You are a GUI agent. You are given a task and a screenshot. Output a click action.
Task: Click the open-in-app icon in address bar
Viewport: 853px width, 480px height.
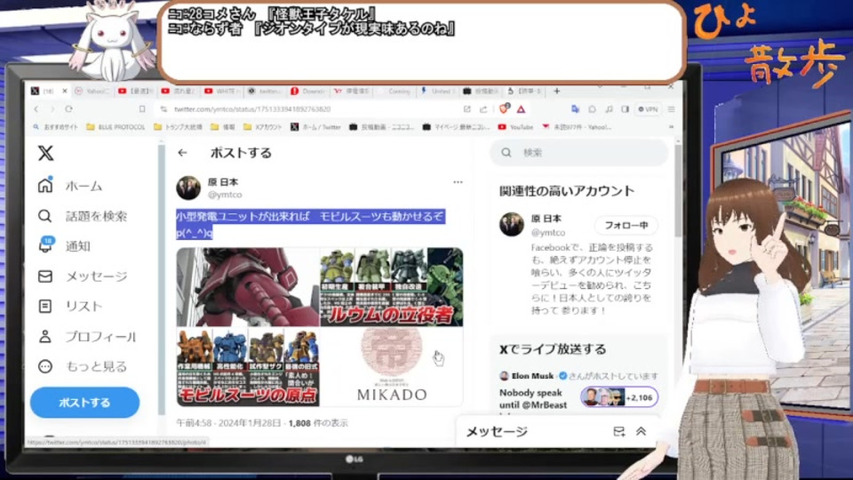pos(466,109)
